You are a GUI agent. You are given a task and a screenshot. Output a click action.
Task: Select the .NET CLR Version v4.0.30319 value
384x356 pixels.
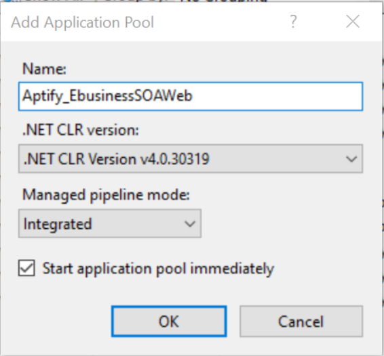click(x=116, y=159)
